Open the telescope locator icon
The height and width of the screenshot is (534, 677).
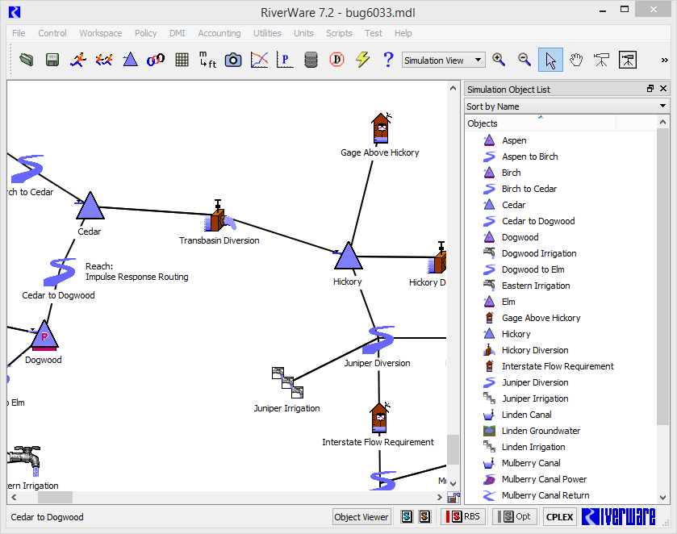point(601,60)
